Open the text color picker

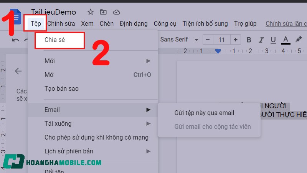pyautogui.click(x=286, y=40)
